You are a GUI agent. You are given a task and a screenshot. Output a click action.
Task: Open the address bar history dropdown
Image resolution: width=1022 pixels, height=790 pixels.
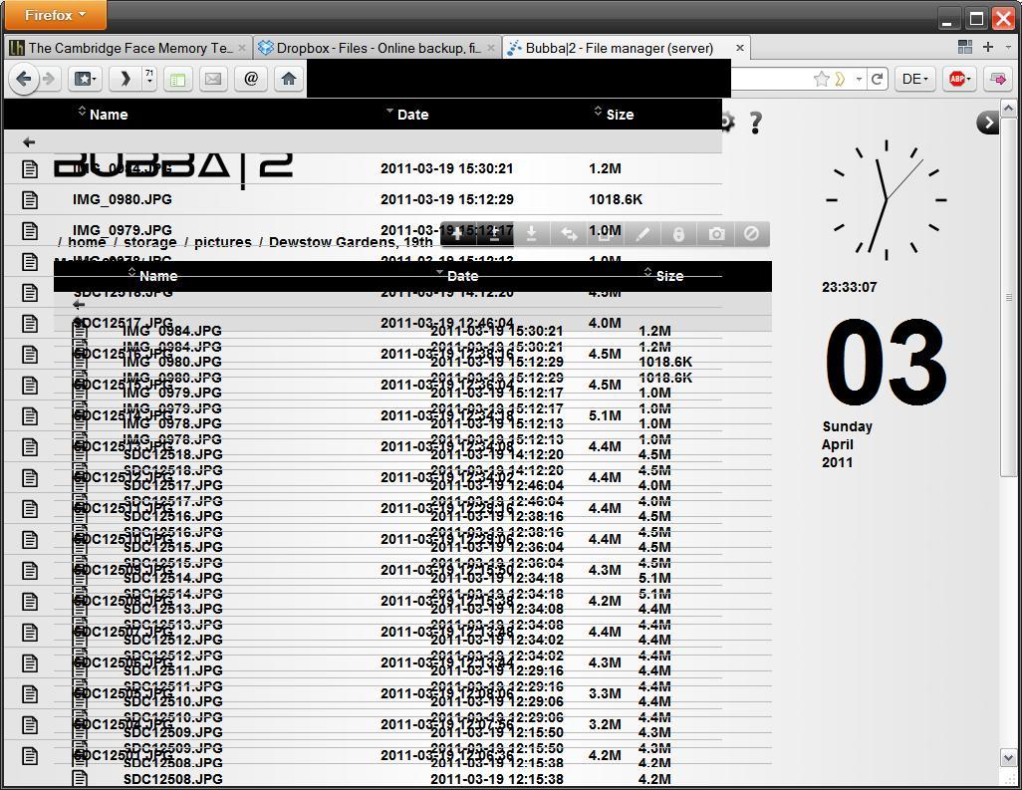pyautogui.click(x=859, y=80)
